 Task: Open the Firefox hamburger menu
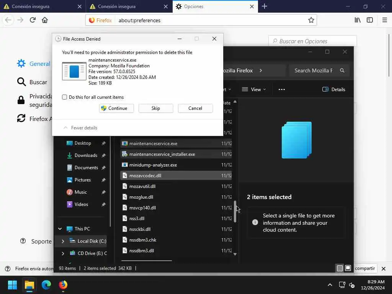(384, 20)
